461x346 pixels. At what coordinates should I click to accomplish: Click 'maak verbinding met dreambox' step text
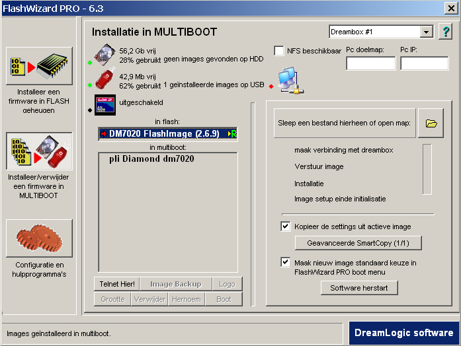click(344, 150)
